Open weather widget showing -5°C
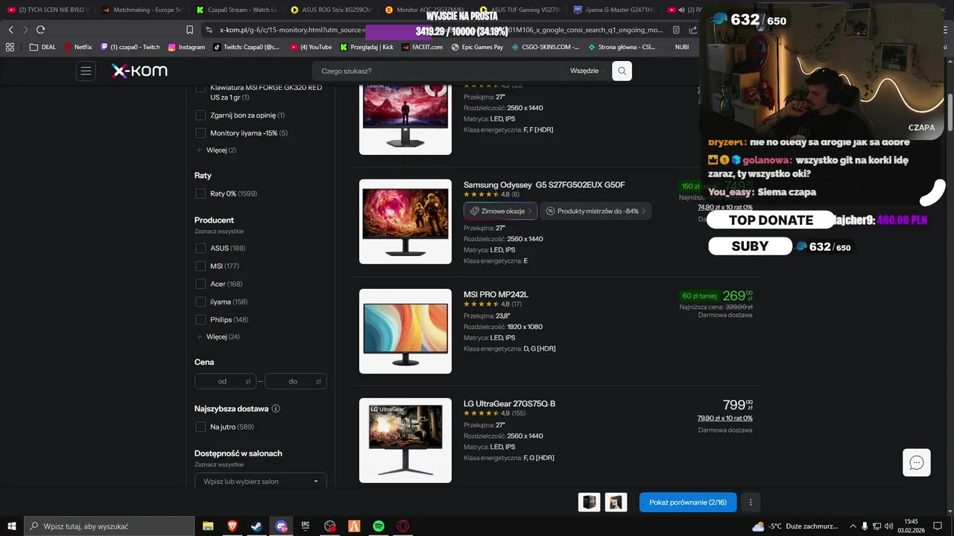 tap(796, 526)
